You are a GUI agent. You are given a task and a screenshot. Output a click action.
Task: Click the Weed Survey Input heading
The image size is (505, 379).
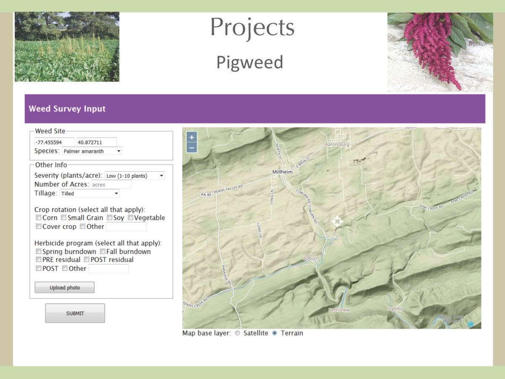pyautogui.click(x=67, y=109)
